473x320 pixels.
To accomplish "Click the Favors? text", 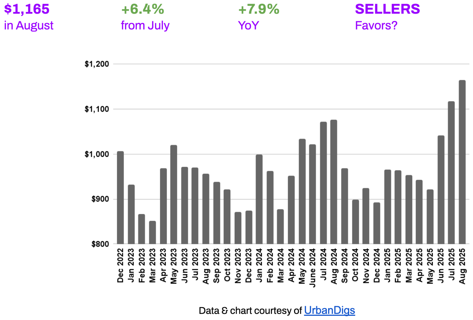I will click(x=376, y=26).
